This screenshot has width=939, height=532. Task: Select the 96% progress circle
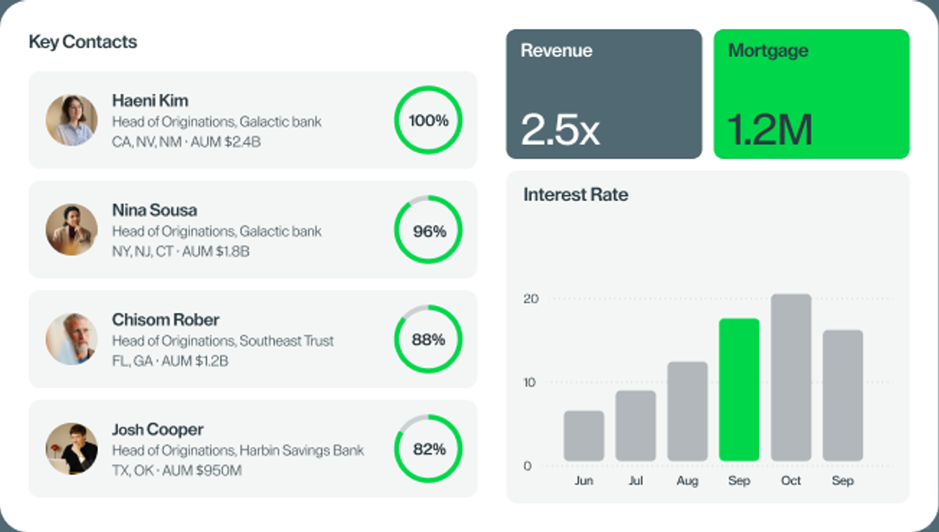coord(428,230)
